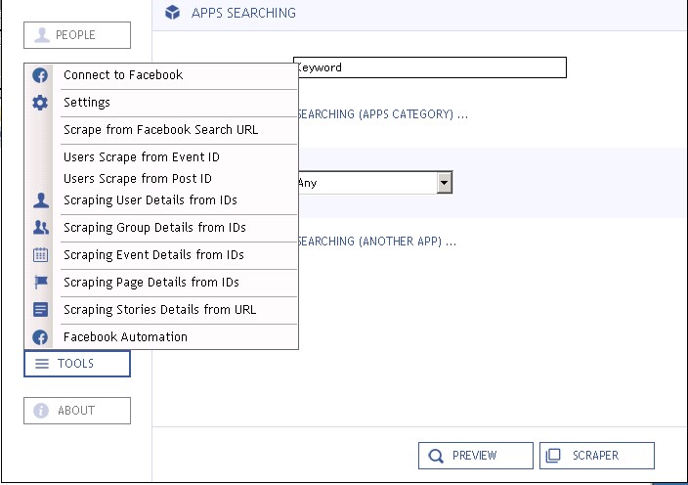This screenshot has height=485, width=688.
Task: Click the flag icon beside Scraping Page Details
Action: pos(40,283)
